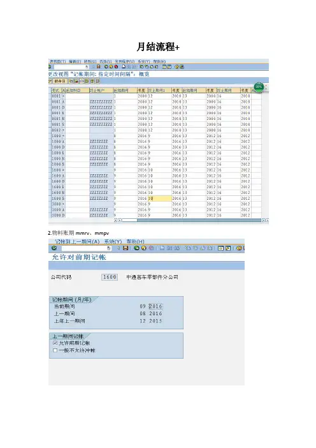Viewport: 316px width, 448px height.
Task: Click the green back icon in the 允许对前期记帐 window
Action: [136, 248]
